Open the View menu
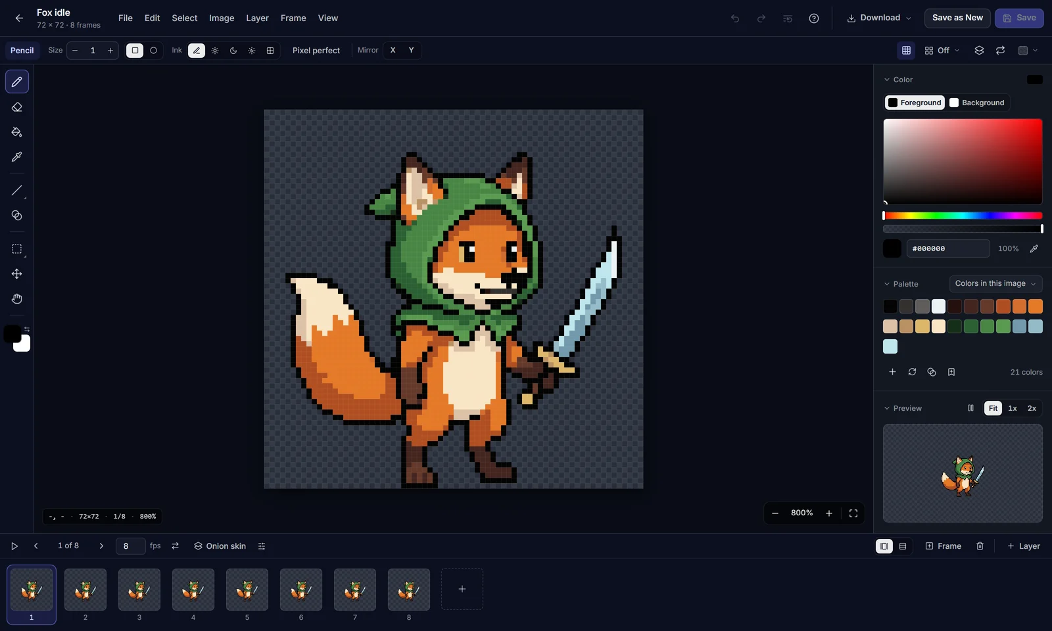Image resolution: width=1052 pixels, height=631 pixels. [x=328, y=18]
